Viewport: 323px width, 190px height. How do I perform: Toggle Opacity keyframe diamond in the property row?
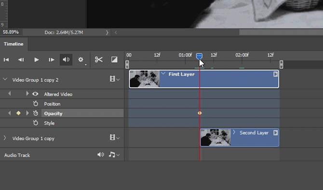point(18,113)
